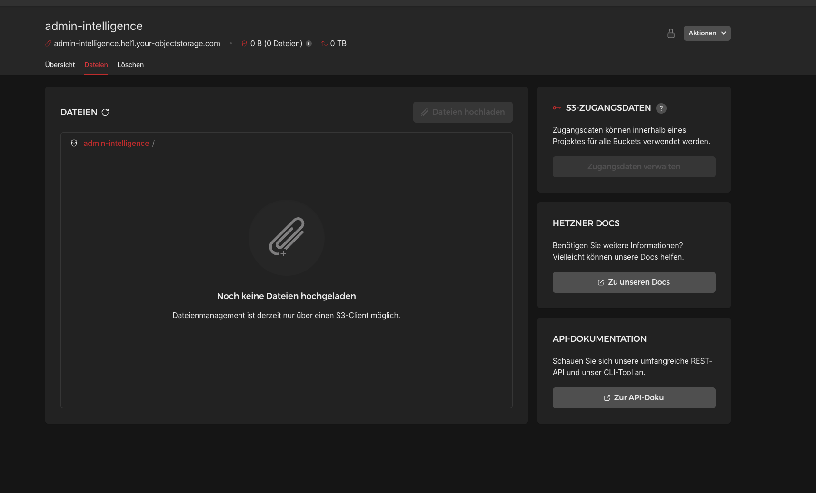Open the Zur API-Doku button
The image size is (816, 493).
[633, 398]
